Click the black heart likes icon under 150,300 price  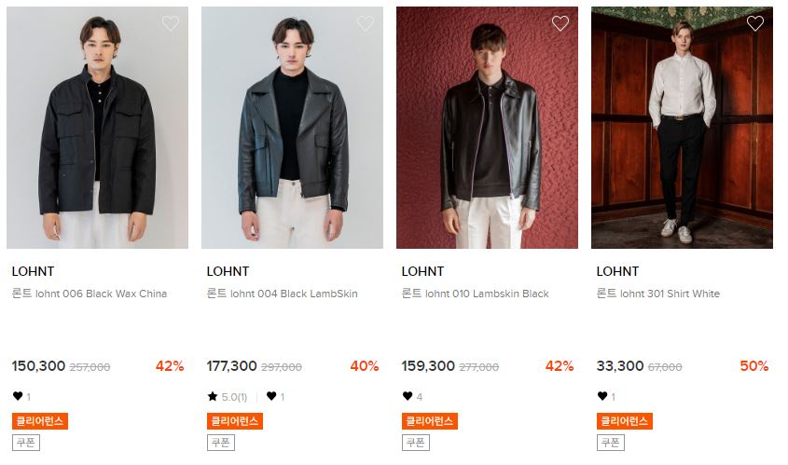(x=18, y=396)
